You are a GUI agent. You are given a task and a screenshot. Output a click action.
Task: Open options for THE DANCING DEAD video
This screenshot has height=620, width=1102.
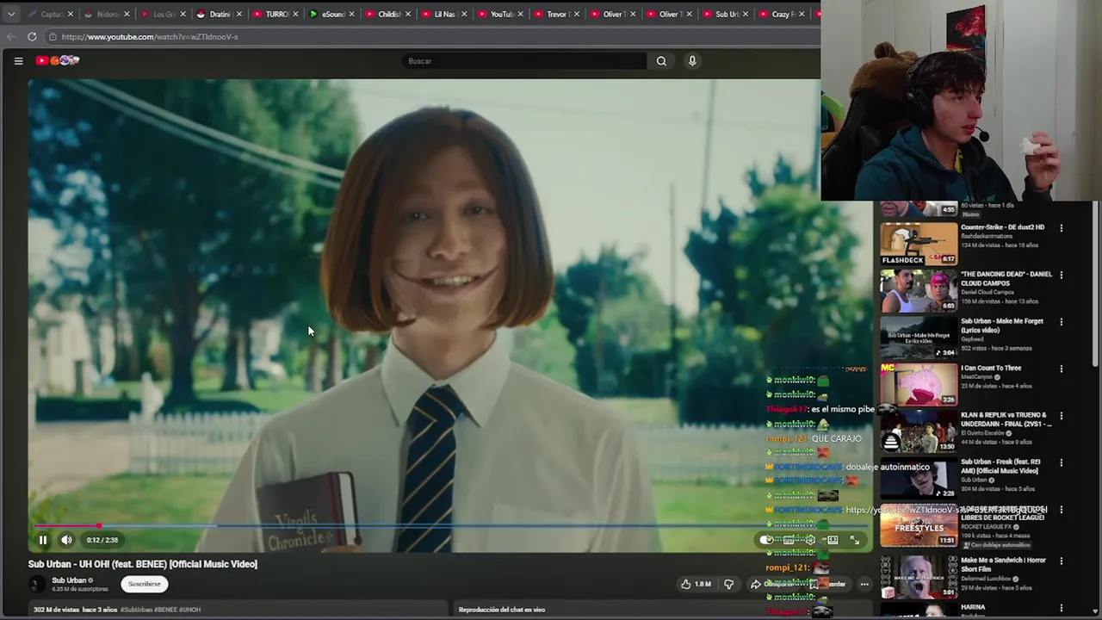coord(1061,275)
